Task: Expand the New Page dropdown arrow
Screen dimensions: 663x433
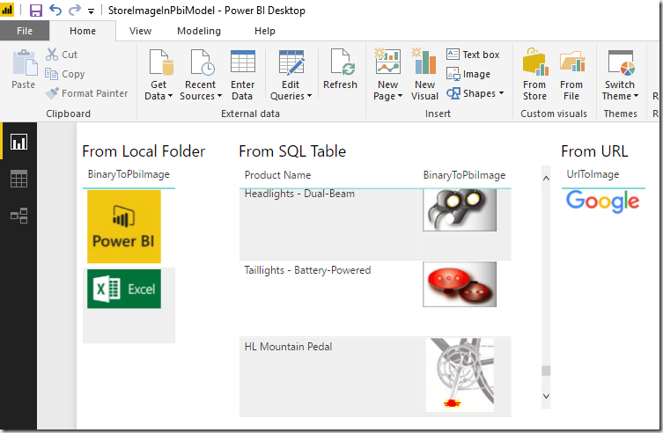Action: (x=400, y=96)
